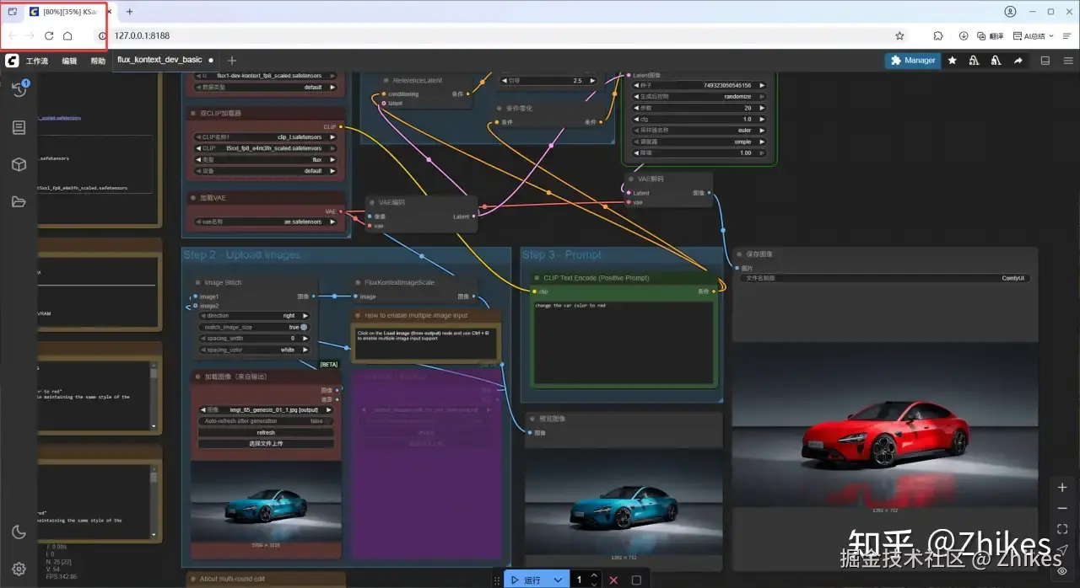The width and height of the screenshot is (1080, 588).
Task: Open the browser extensions puzzle icon
Action: [937, 36]
